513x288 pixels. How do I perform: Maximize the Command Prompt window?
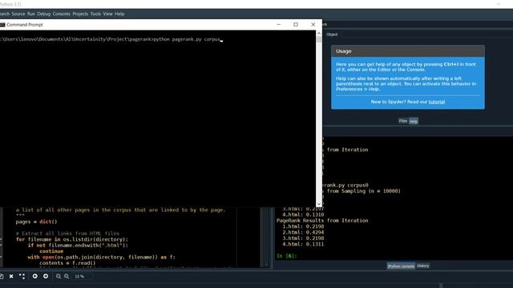pos(296,25)
